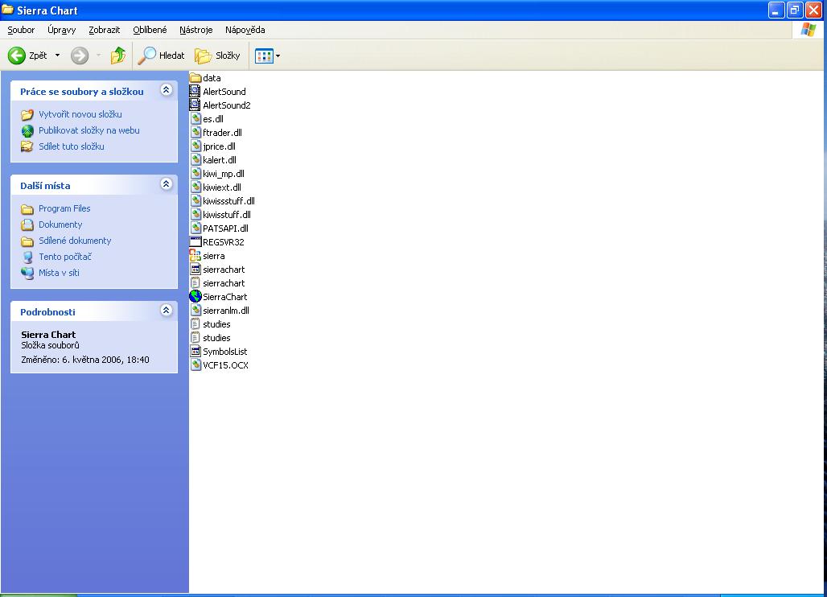Select the ftrader.dll file
Screen dimensions: 827x597
[x=216, y=133]
